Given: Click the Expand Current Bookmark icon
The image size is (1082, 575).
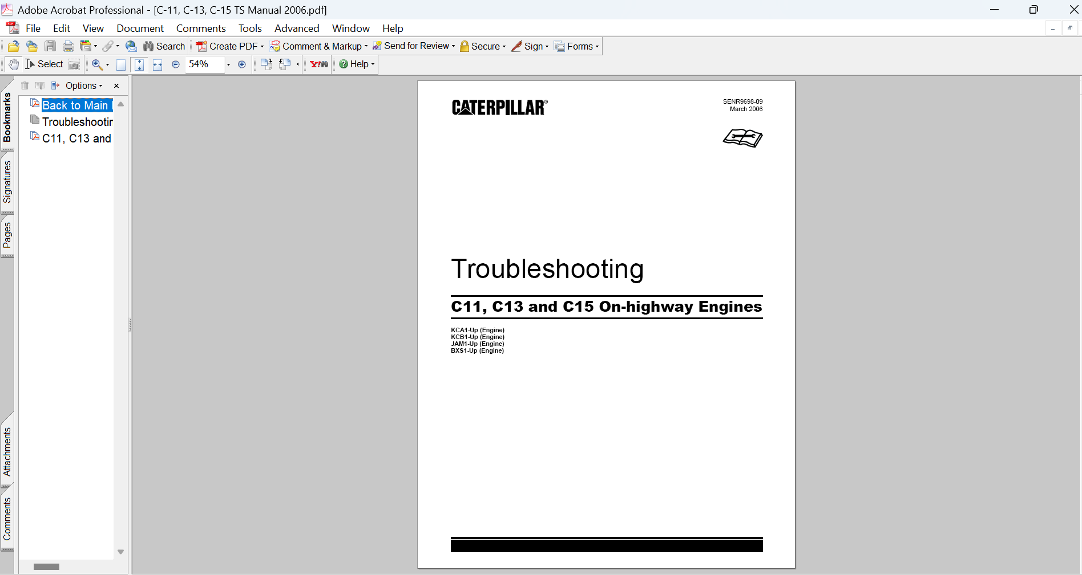Looking at the screenshot, I should point(55,85).
